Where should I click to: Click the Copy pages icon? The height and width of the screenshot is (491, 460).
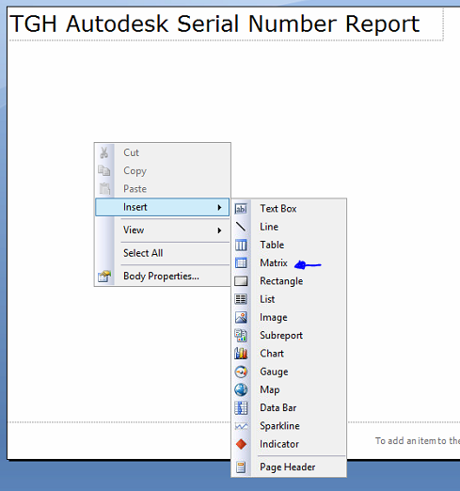[104, 170]
